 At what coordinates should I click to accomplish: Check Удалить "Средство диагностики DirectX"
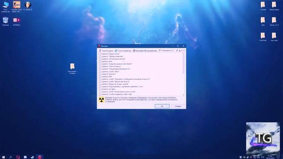(x=100, y=64)
